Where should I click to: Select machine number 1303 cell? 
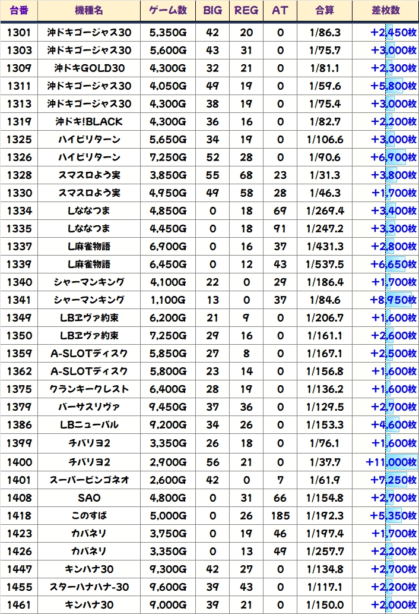19,50
